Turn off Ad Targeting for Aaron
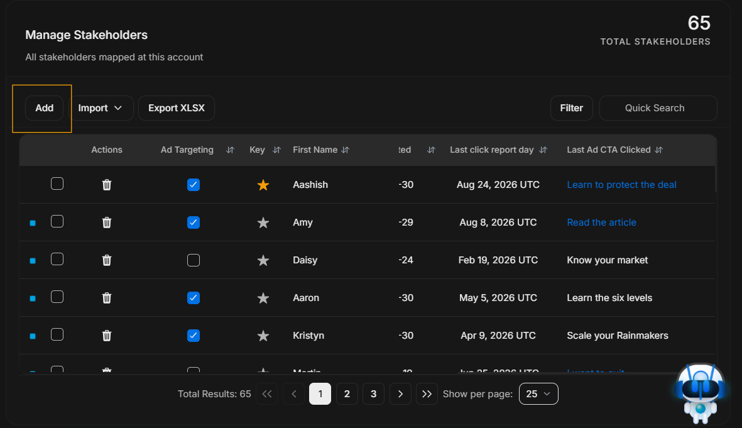The width and height of the screenshot is (742, 428). pos(194,298)
